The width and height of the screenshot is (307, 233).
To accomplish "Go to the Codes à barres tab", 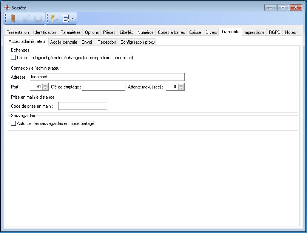I will point(171,32).
